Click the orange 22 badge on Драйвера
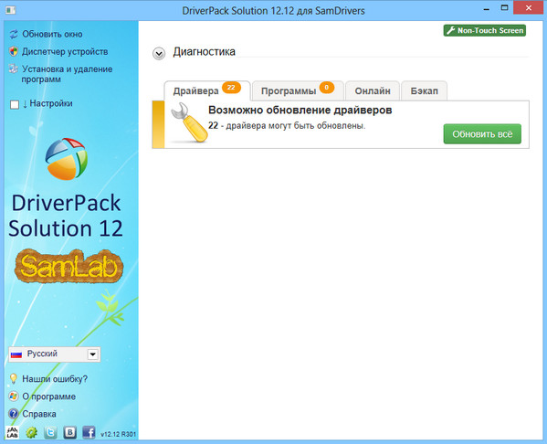 point(231,88)
